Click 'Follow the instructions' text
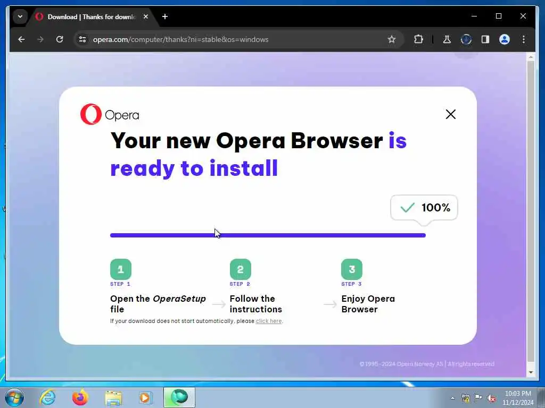The height and width of the screenshot is (408, 545). point(256,304)
